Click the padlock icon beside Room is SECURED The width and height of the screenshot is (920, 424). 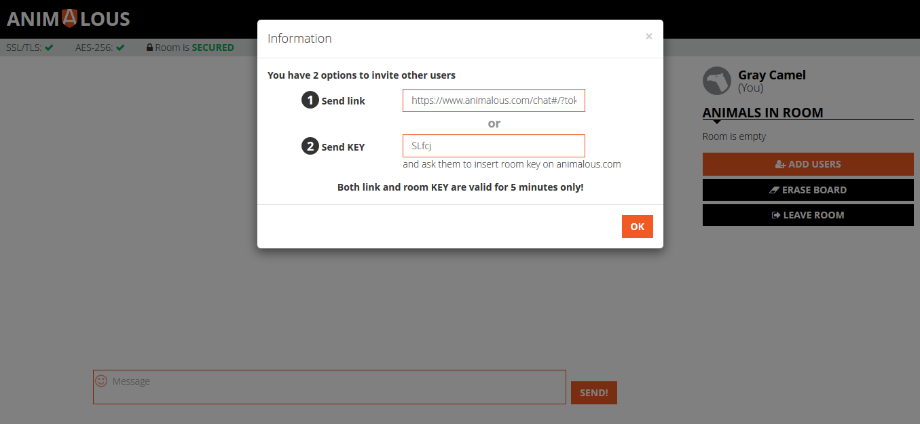[x=149, y=47]
